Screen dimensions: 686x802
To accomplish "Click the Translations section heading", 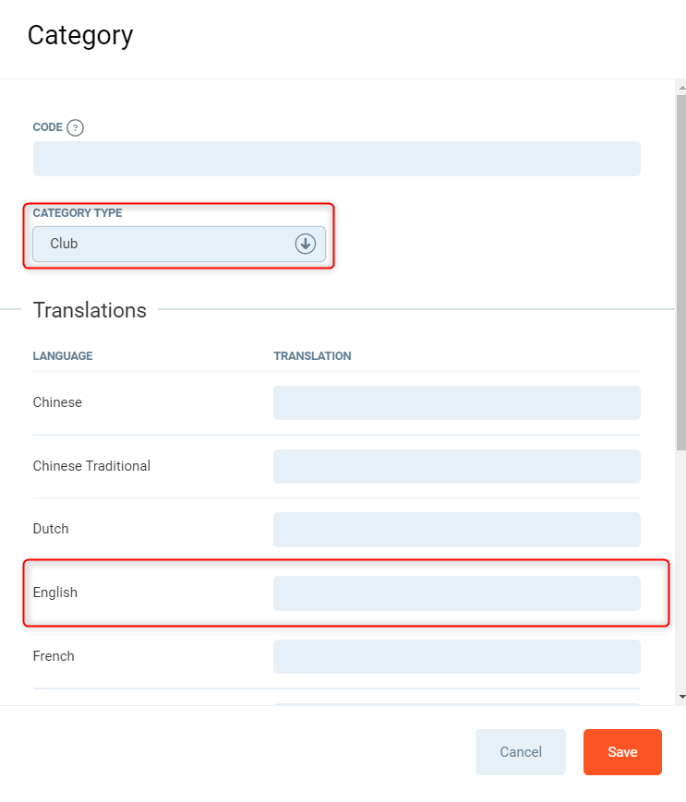I will [90, 310].
